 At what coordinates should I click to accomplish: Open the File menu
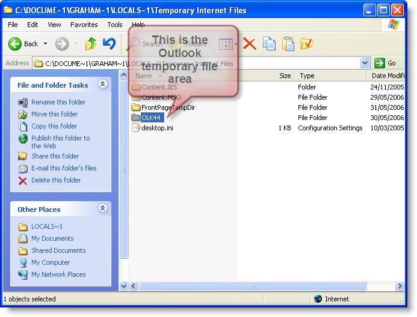[x=13, y=25]
